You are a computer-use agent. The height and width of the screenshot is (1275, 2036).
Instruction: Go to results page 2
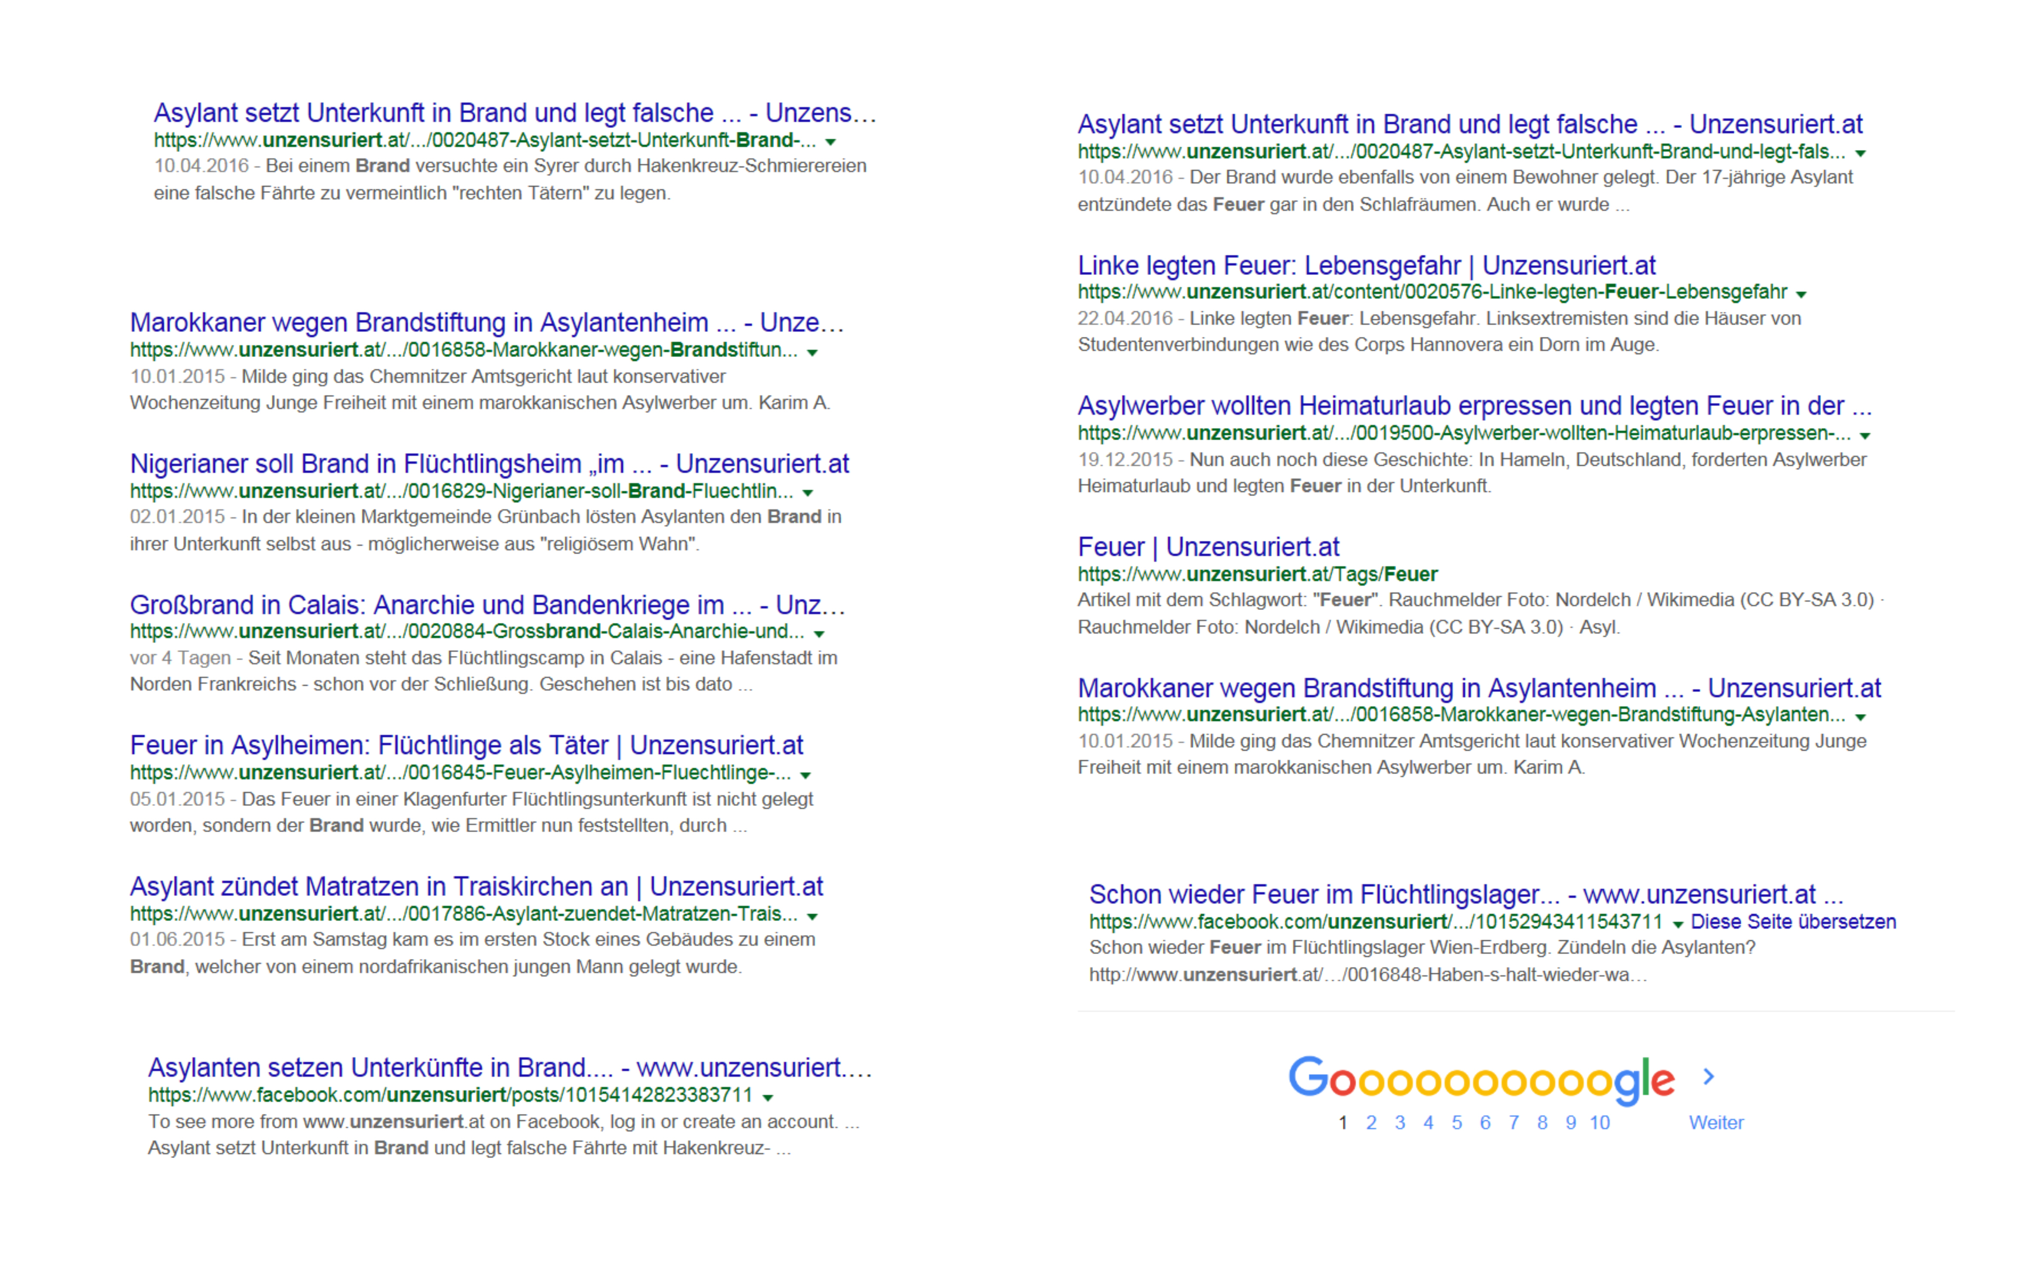point(1371,1122)
